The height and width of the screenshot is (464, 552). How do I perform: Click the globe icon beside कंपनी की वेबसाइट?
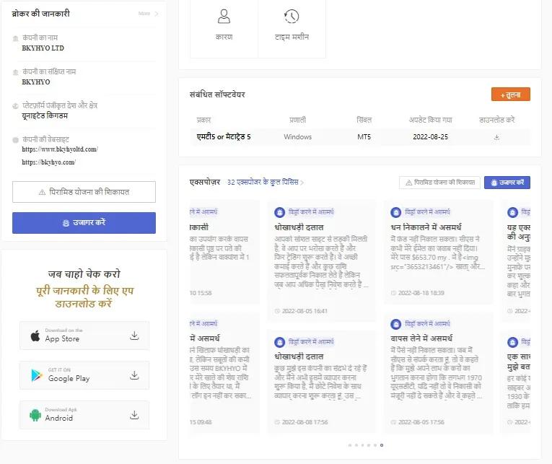tap(15, 140)
